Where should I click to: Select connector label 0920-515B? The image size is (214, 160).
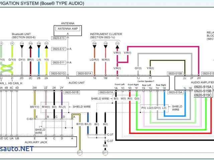pos(174,73)
